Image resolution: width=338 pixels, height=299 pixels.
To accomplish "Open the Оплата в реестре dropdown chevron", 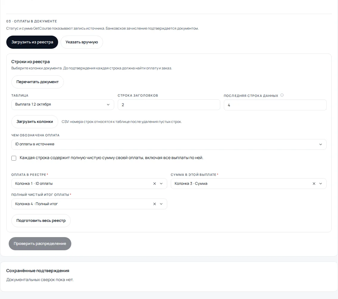I will (161, 184).
